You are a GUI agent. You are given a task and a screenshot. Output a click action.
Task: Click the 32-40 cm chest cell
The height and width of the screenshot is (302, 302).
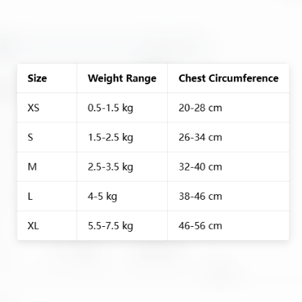(x=228, y=166)
